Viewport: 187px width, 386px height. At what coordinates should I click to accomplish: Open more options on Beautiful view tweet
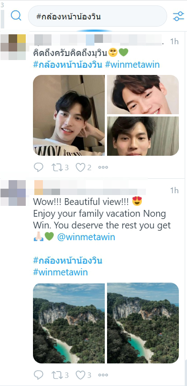pos(103,375)
